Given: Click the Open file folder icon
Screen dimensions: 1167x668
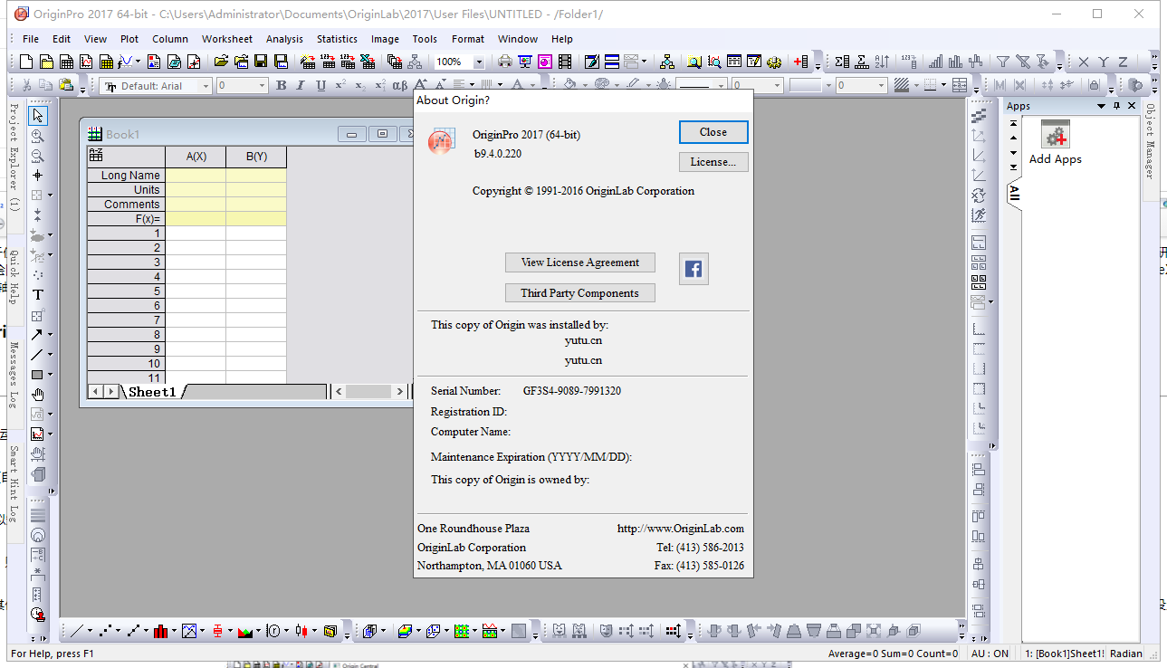Looking at the screenshot, I should tap(220, 62).
